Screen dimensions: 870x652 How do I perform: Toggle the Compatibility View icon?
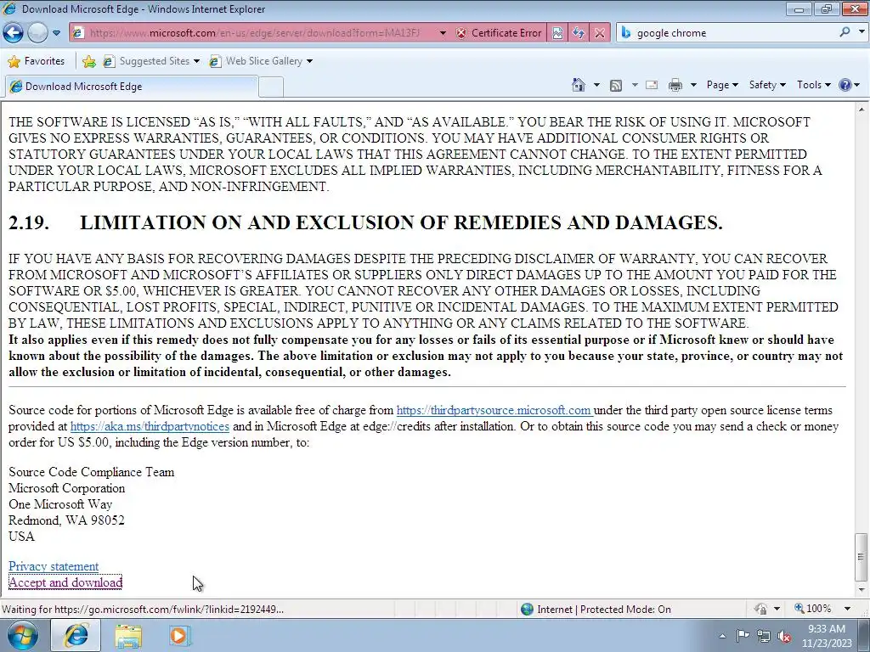click(557, 33)
